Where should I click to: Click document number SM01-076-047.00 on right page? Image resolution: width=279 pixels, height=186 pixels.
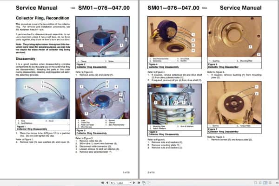point(173,8)
